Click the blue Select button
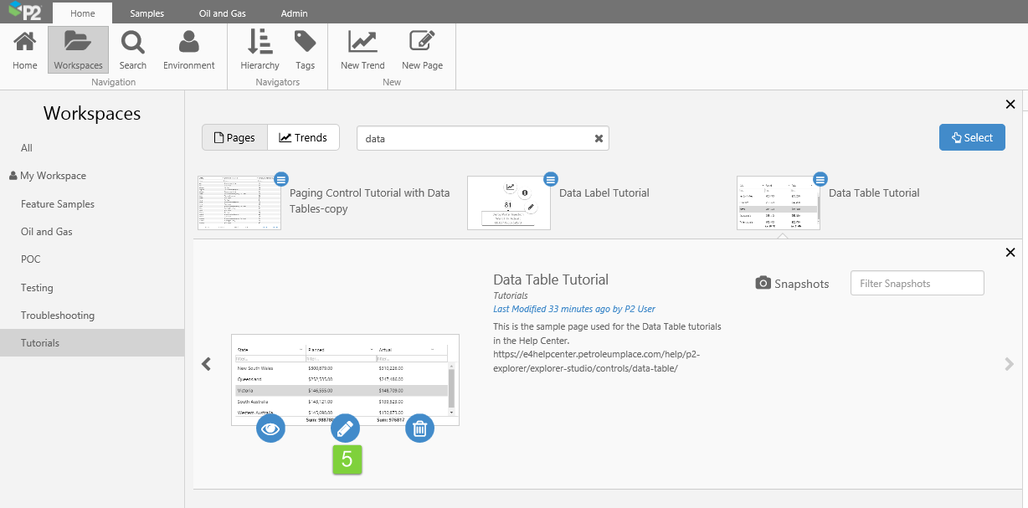This screenshot has height=508, width=1028. pyautogui.click(x=972, y=137)
